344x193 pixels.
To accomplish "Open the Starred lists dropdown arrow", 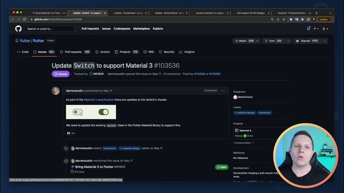I will coord(325,41).
